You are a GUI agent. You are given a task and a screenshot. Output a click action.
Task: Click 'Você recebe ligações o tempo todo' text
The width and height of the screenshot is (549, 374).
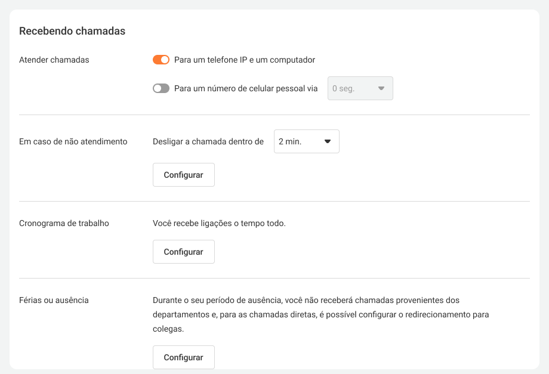coord(220,223)
